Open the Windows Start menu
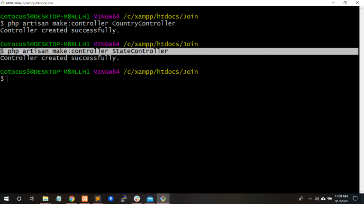Viewport: 364px width, 204px height. (6, 198)
